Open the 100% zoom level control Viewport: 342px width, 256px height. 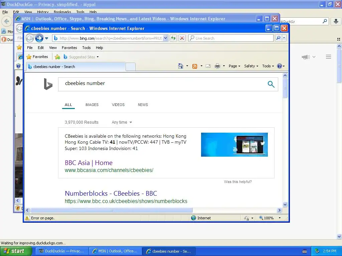point(270,218)
